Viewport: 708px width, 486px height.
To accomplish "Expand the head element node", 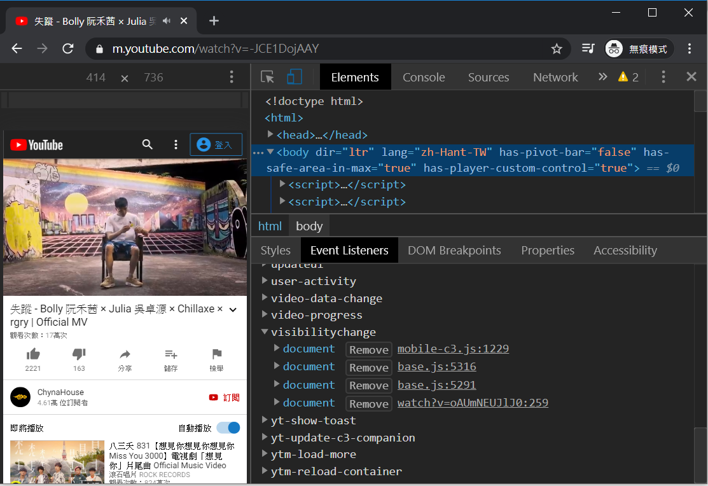I will (x=270, y=134).
